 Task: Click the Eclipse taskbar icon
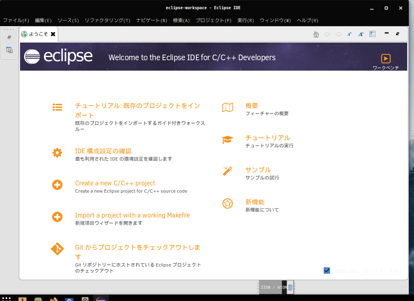coord(101,299)
